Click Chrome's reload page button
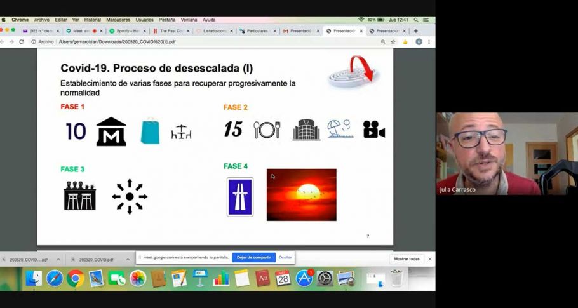 [x=22, y=42]
